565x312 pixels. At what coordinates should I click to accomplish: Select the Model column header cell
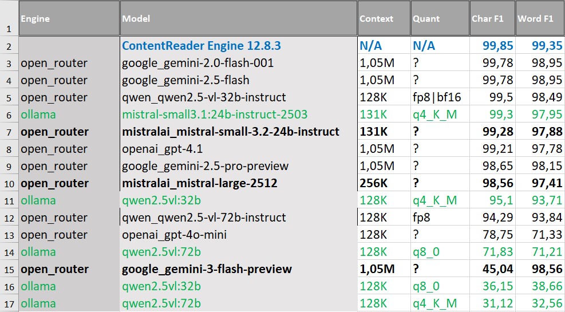point(239,18)
